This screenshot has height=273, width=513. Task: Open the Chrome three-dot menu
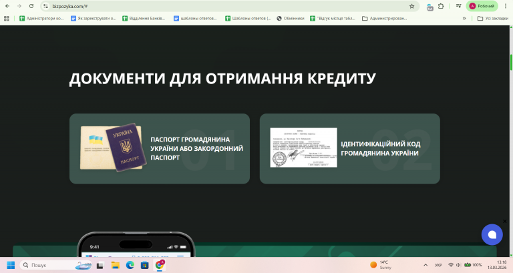coord(506,6)
